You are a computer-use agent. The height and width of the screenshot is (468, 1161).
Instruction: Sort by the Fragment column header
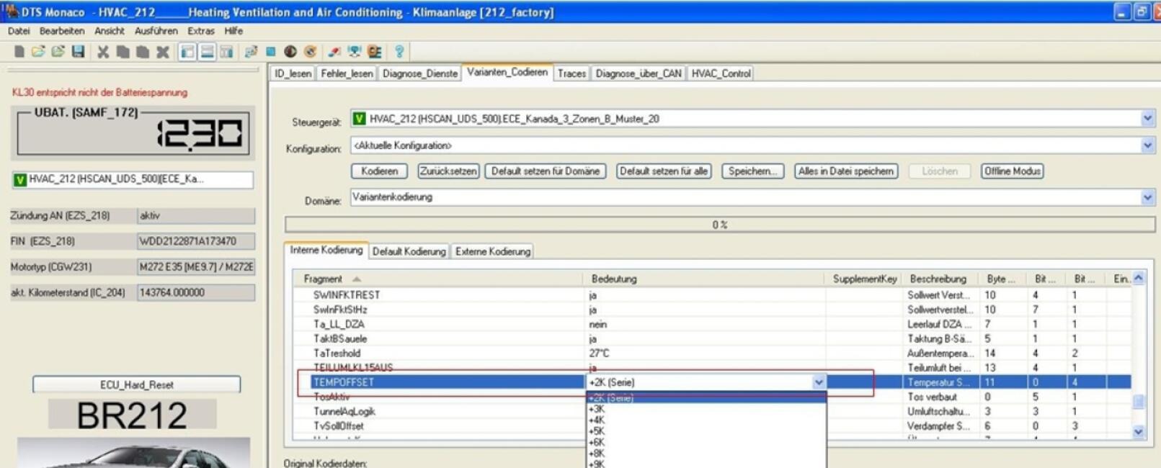click(x=323, y=279)
